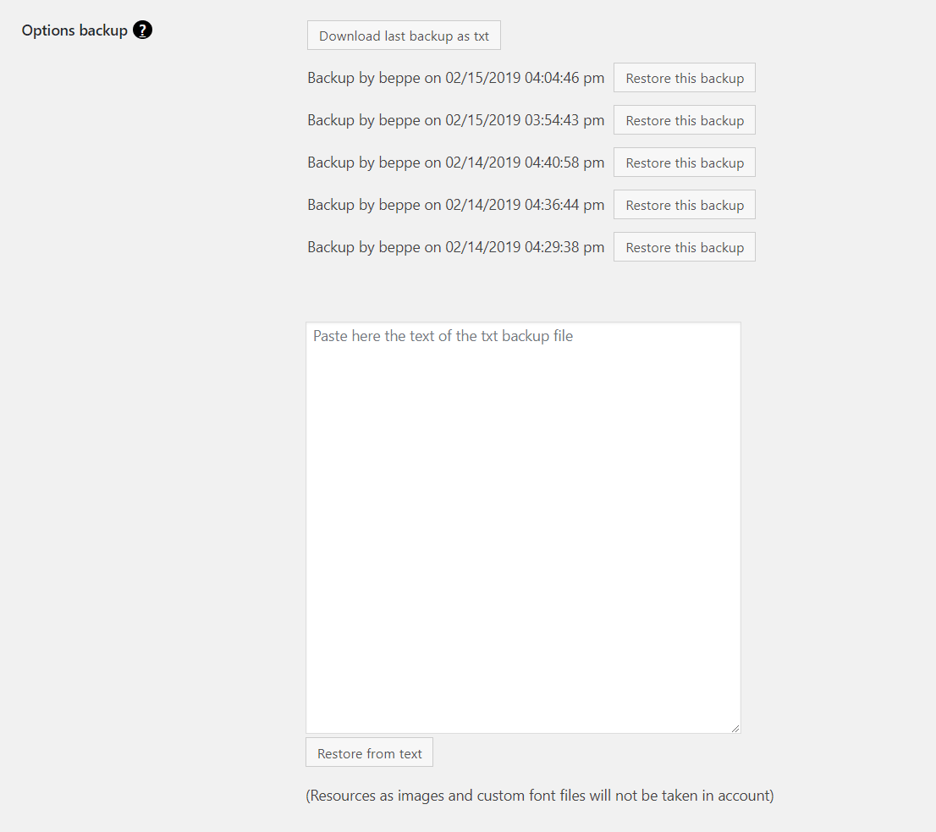Focus the paste backup text area
The width and height of the screenshot is (936, 832).
[523, 527]
